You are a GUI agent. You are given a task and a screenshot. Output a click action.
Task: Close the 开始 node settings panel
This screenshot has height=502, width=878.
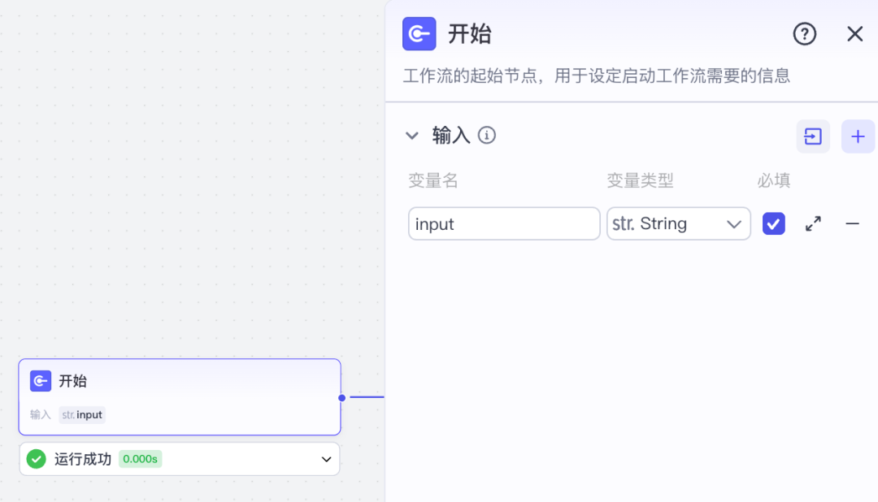[854, 34]
